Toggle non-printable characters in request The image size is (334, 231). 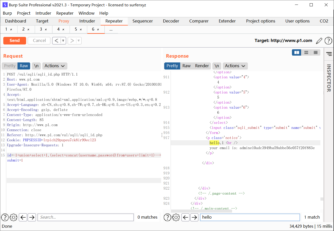click(x=36, y=66)
